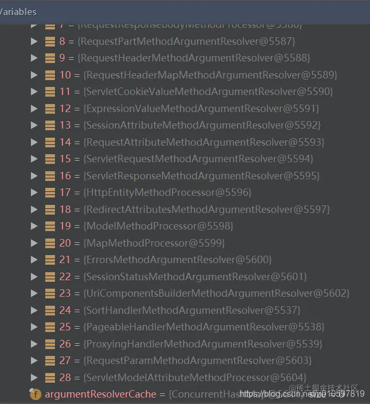Click array icon of element 22 SessionStatusMethodArgumentResolver

click(50, 277)
